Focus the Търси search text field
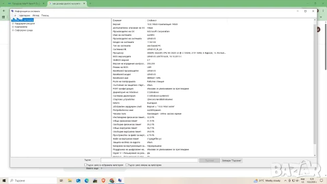The height and width of the screenshot is (184, 327). [149, 160]
